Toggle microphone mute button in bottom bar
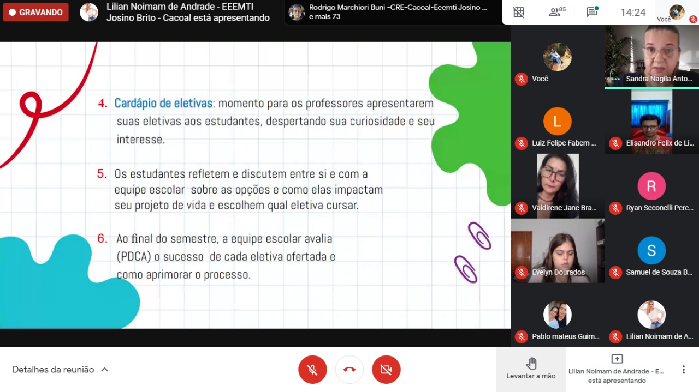699x392 pixels. [312, 370]
